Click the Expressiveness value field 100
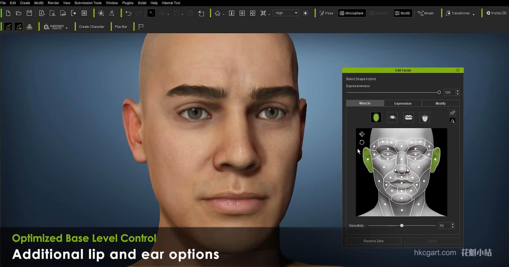The height and width of the screenshot is (267, 509). pos(449,93)
